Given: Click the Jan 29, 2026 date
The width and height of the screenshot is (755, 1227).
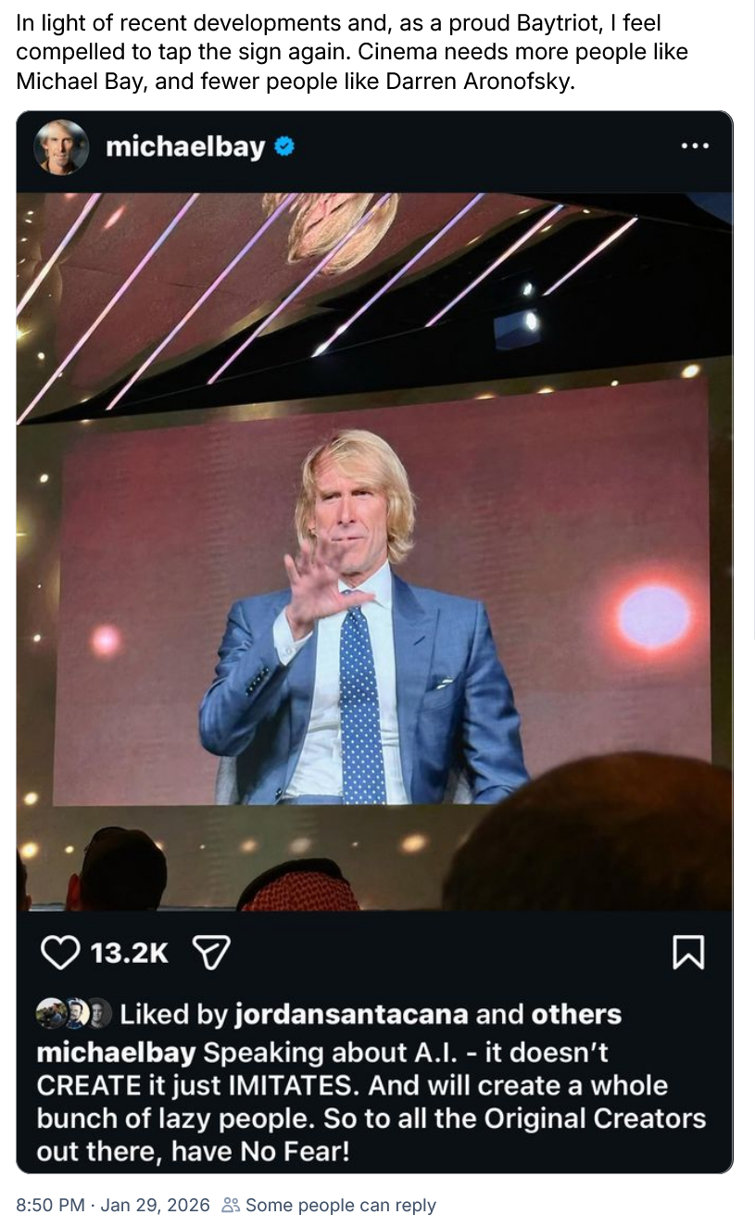Looking at the screenshot, I should tap(155, 1206).
